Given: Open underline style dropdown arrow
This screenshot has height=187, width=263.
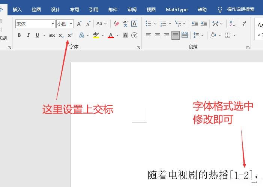Looking at the screenshot, I should tap(44, 35).
